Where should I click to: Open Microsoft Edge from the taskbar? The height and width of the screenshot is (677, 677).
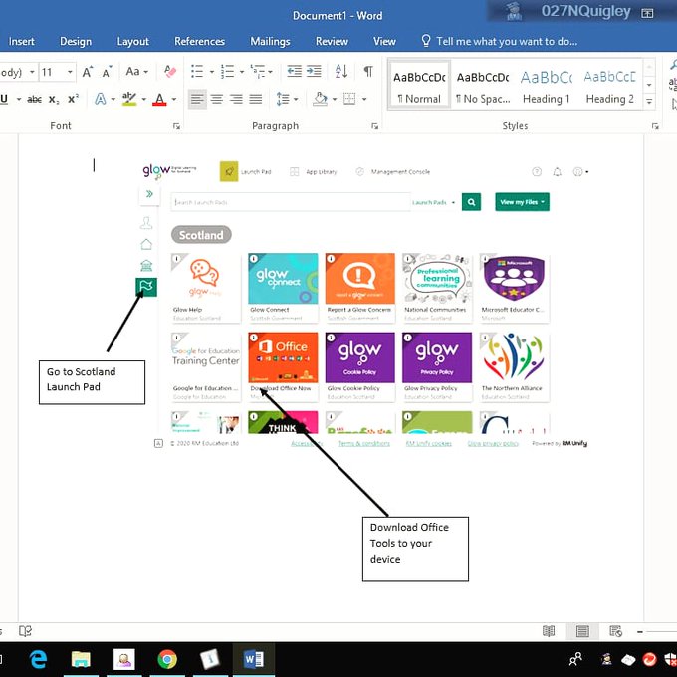click(x=38, y=659)
